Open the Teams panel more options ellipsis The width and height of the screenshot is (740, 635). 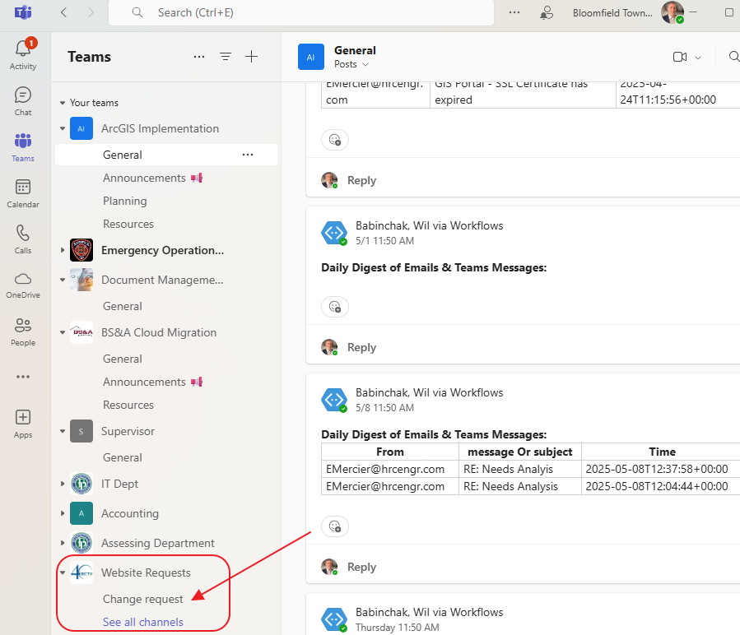199,57
